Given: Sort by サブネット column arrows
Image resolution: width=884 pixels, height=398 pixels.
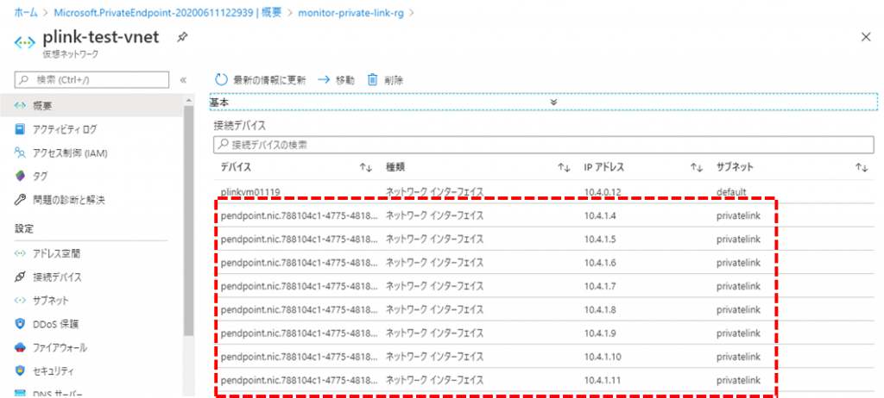Looking at the screenshot, I should click(x=862, y=167).
